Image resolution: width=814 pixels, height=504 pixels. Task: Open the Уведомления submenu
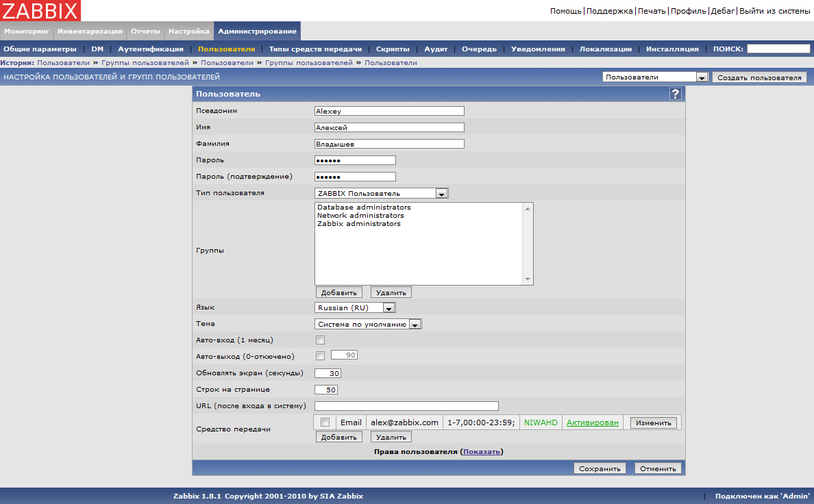538,49
